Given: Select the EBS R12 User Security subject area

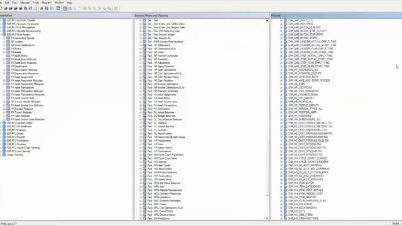Looking at the screenshot, I should (19, 151).
